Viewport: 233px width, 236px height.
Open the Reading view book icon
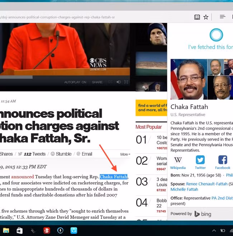[x=197, y=17]
